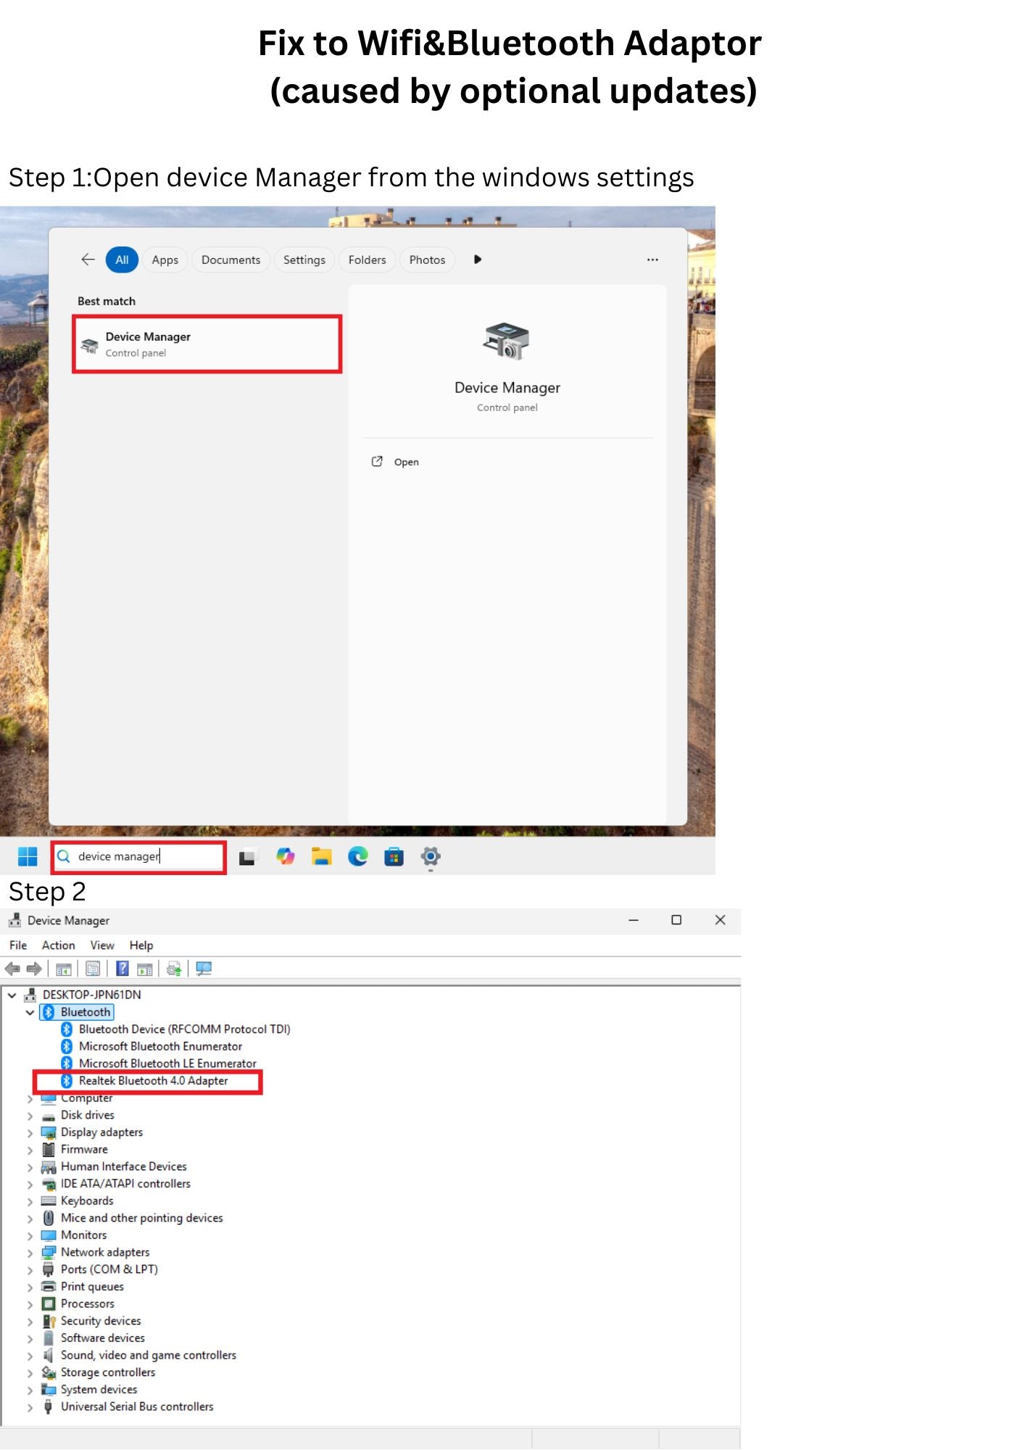Toggle the show/hide action pane toolbar icon
Image resolution: width=1025 pixels, height=1450 pixels.
pyautogui.click(x=145, y=969)
